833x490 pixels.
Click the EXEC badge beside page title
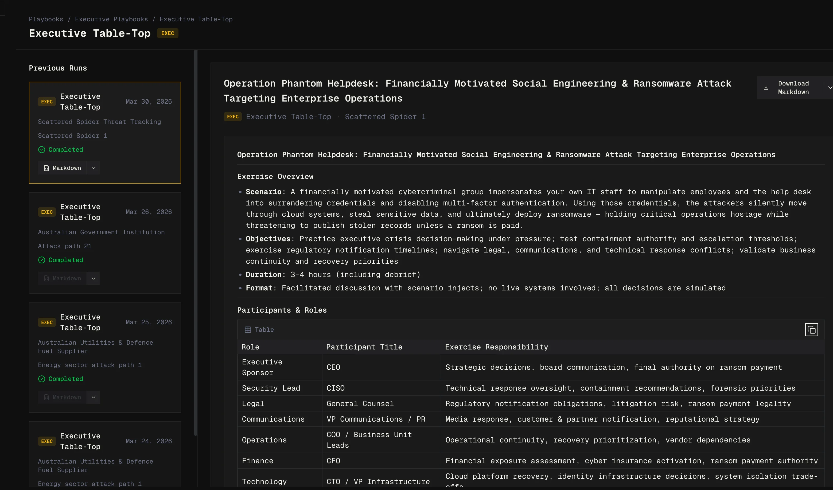tap(168, 33)
